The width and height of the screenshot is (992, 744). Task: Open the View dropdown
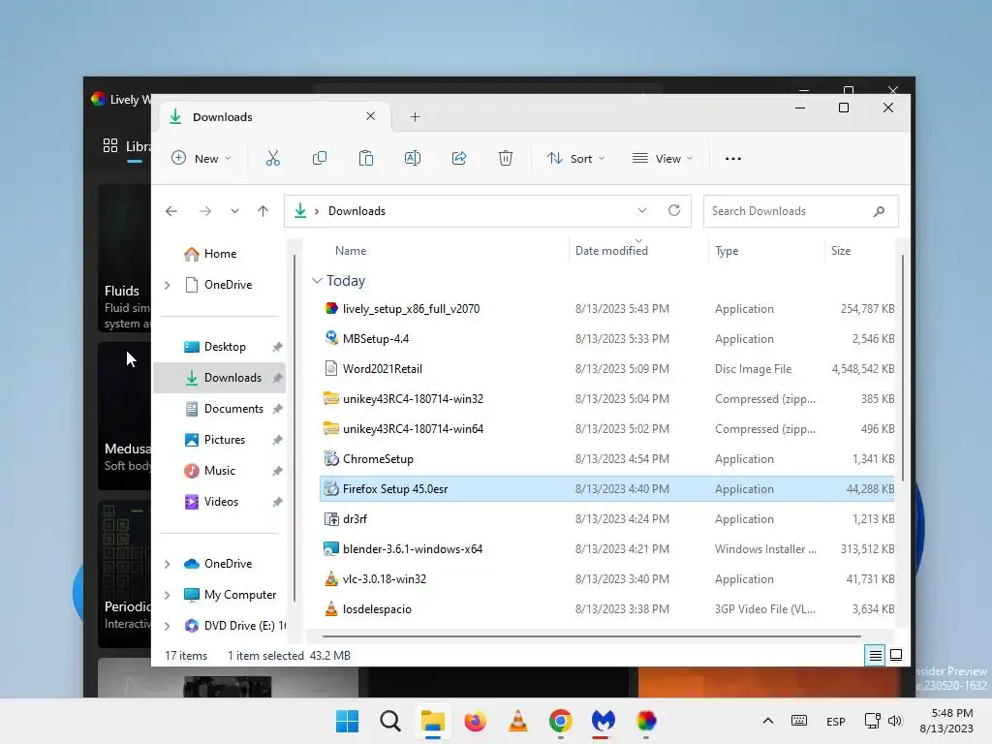point(663,158)
